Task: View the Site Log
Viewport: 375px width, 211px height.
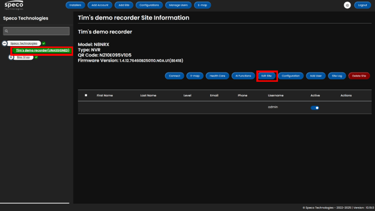Action: tap(337, 76)
